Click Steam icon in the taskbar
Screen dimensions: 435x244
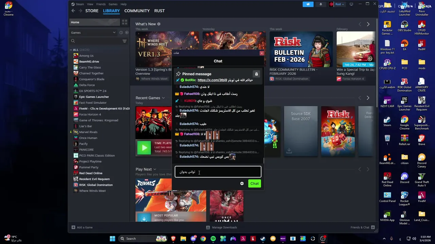pyautogui.click(x=263, y=239)
